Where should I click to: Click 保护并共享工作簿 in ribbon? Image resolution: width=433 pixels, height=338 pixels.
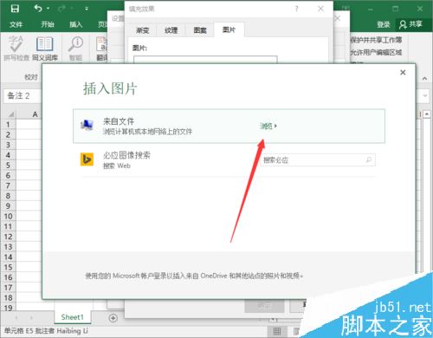(x=376, y=40)
